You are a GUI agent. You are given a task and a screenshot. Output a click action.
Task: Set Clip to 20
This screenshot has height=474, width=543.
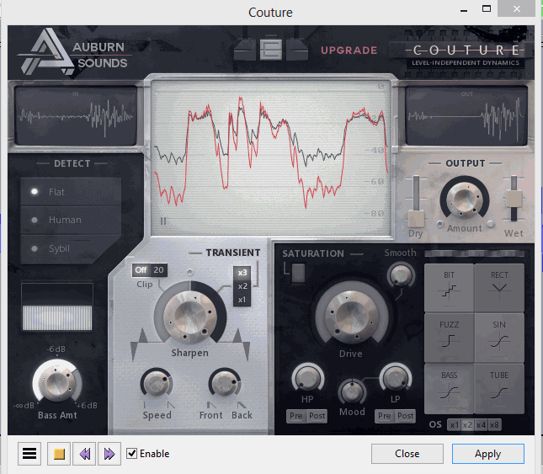point(158,270)
